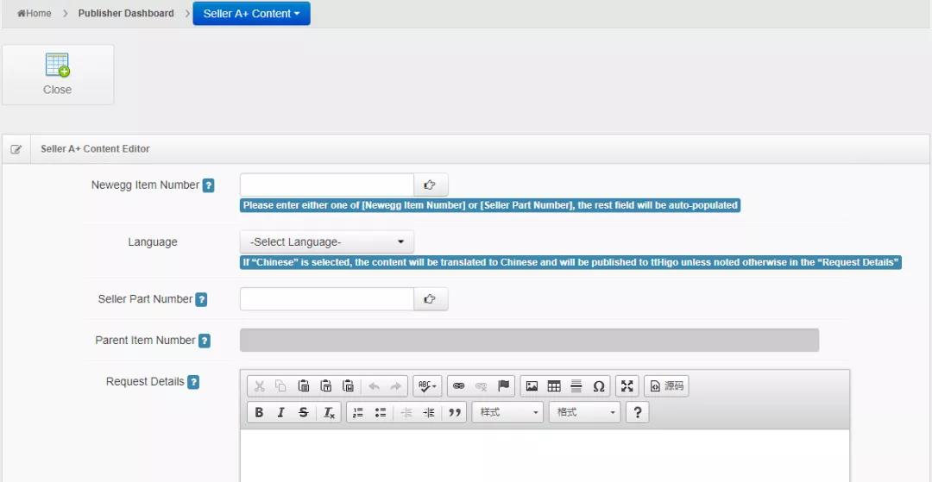The height and width of the screenshot is (482, 932).
Task: Go to Home breadcrumb link
Action: [34, 13]
